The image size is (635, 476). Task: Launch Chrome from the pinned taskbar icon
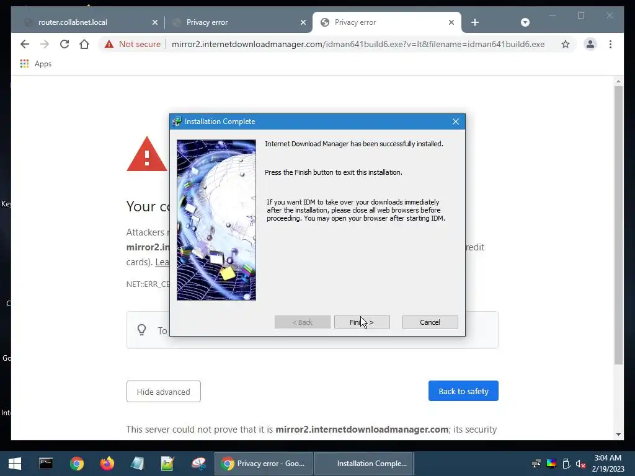(x=76, y=464)
